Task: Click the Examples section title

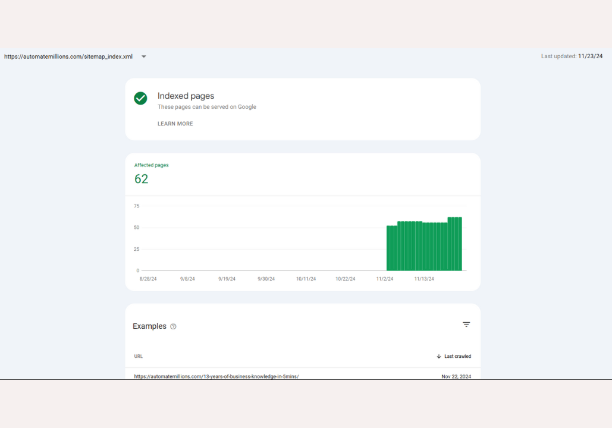Action: pos(149,326)
